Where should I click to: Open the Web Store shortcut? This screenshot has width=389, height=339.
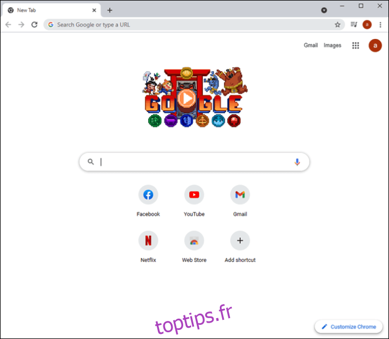tap(194, 246)
